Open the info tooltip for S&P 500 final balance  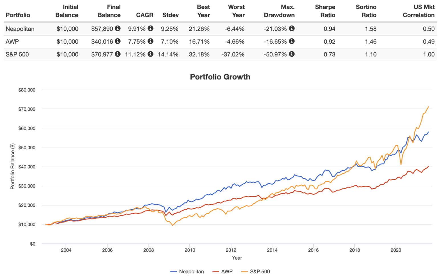pyautogui.click(x=118, y=54)
